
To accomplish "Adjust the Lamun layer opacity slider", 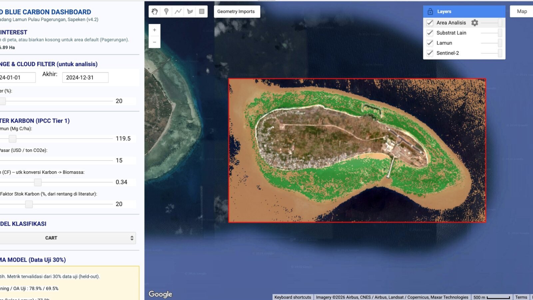I will tap(492, 43).
